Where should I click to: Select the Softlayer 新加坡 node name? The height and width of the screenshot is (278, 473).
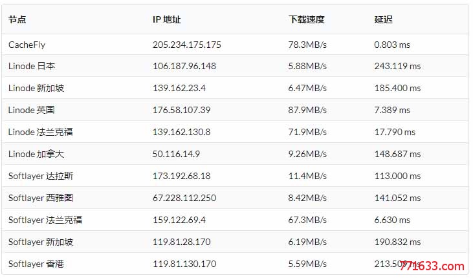[41, 242]
